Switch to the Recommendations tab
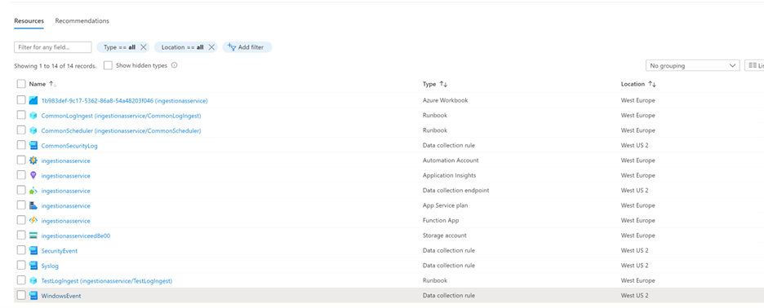The height and width of the screenshot is (308, 764). [x=82, y=21]
